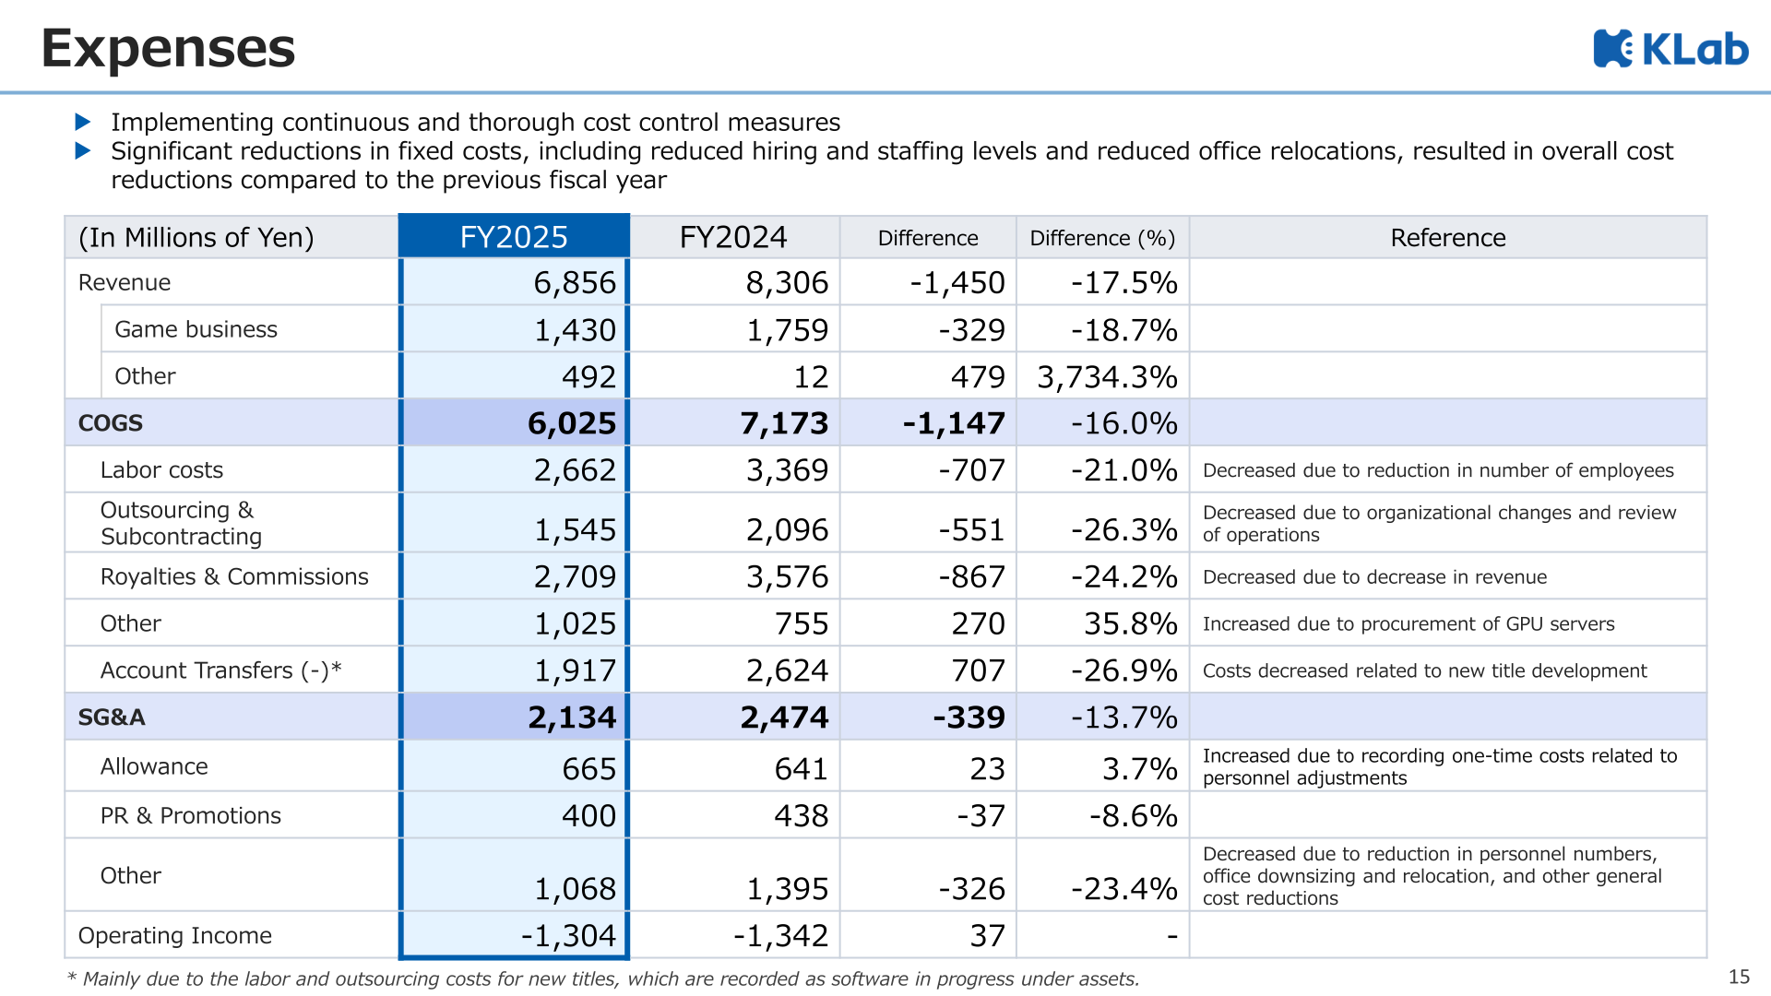1771x996 pixels.
Task: Click reference about reduction in number of employees
Action: click(1438, 470)
